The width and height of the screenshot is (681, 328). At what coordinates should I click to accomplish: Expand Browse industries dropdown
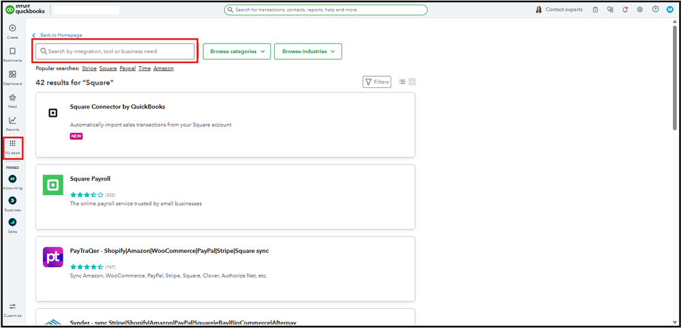pyautogui.click(x=308, y=51)
